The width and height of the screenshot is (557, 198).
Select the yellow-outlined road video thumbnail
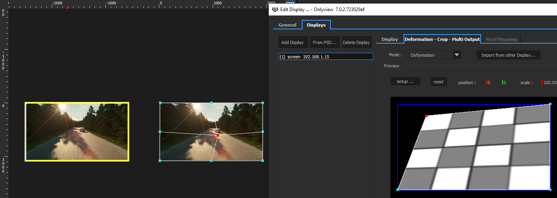77,132
